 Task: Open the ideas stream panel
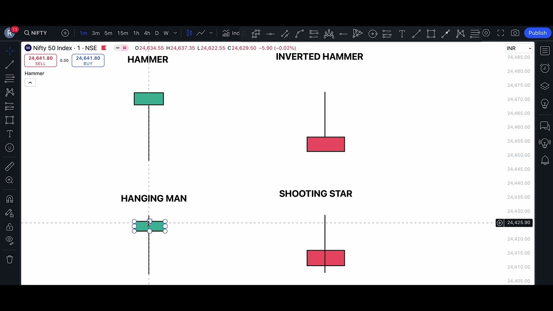(545, 143)
